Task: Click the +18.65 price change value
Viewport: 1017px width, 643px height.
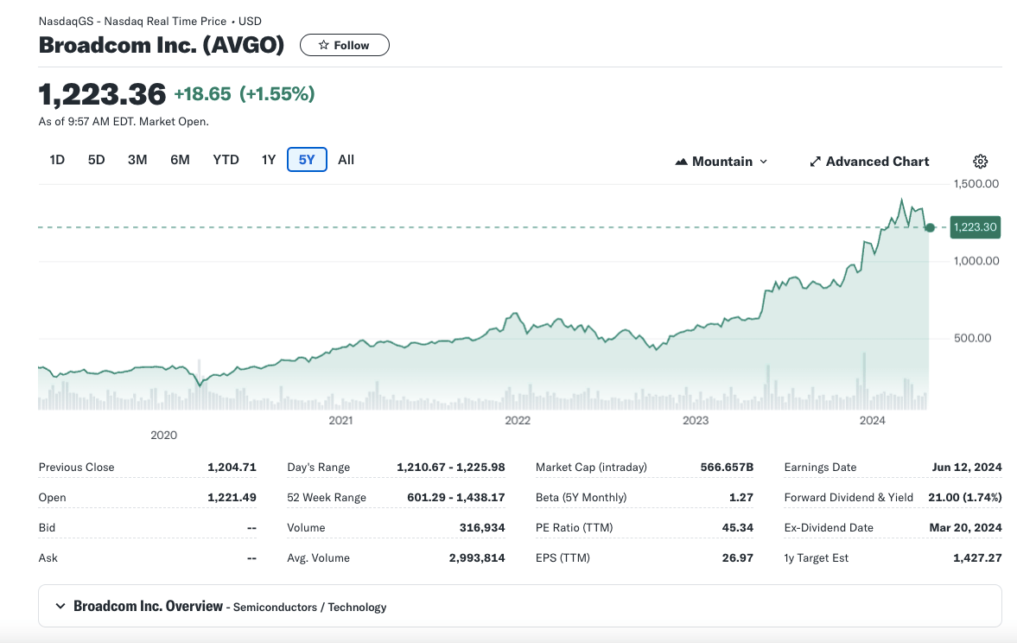Action: 202,94
